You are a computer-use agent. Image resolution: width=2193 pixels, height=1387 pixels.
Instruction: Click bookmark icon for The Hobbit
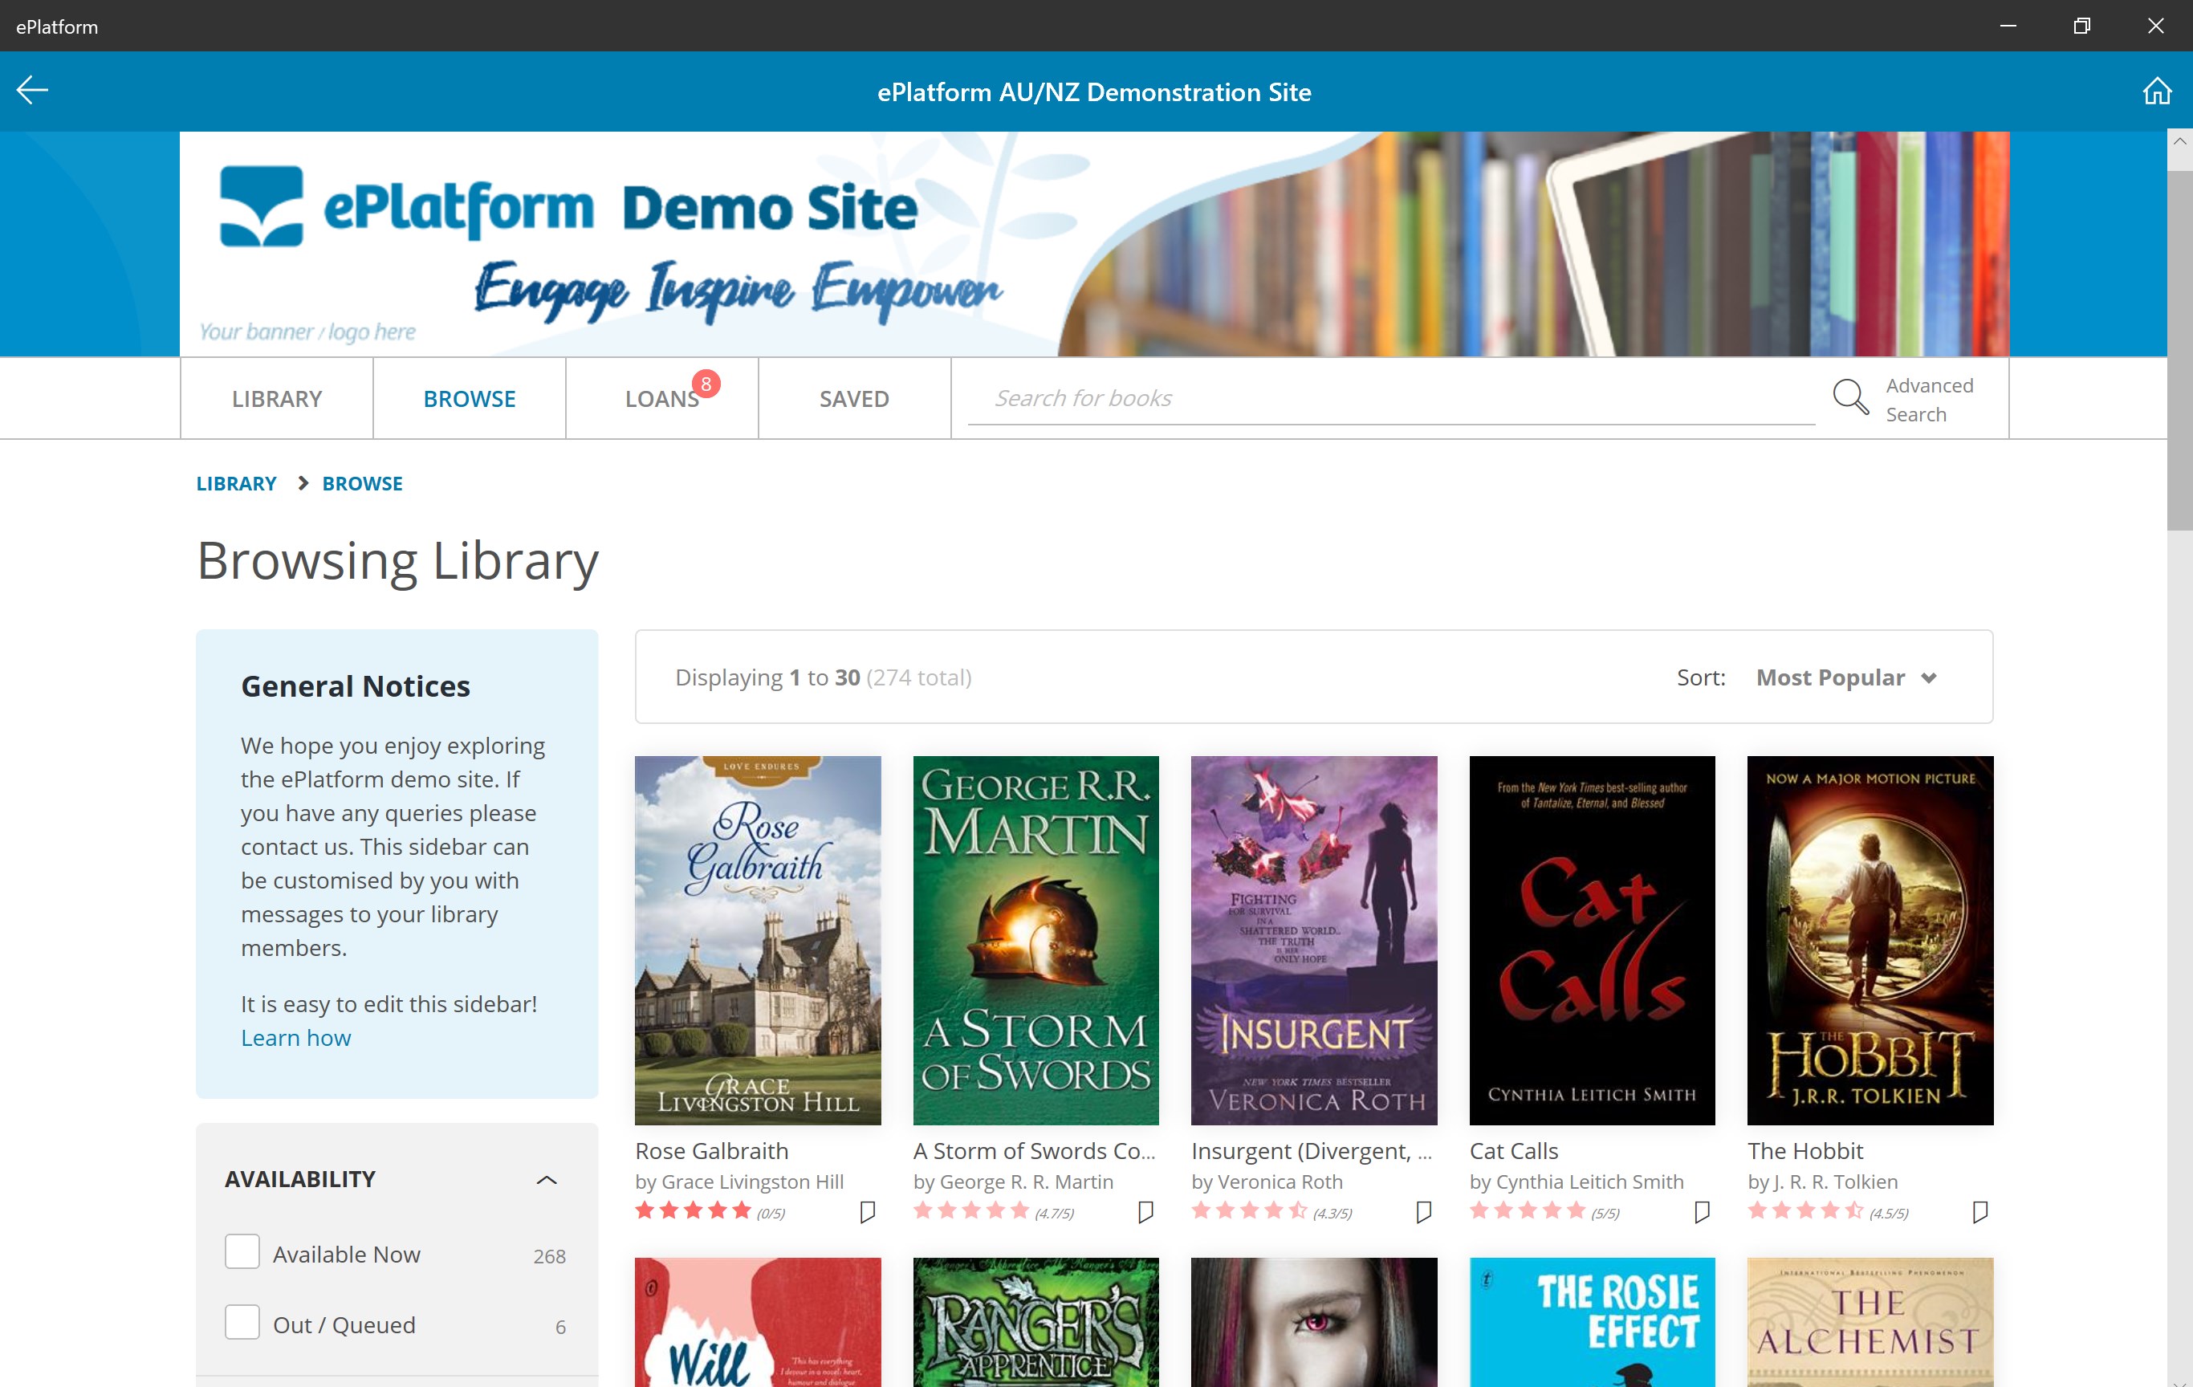pyautogui.click(x=1979, y=1211)
